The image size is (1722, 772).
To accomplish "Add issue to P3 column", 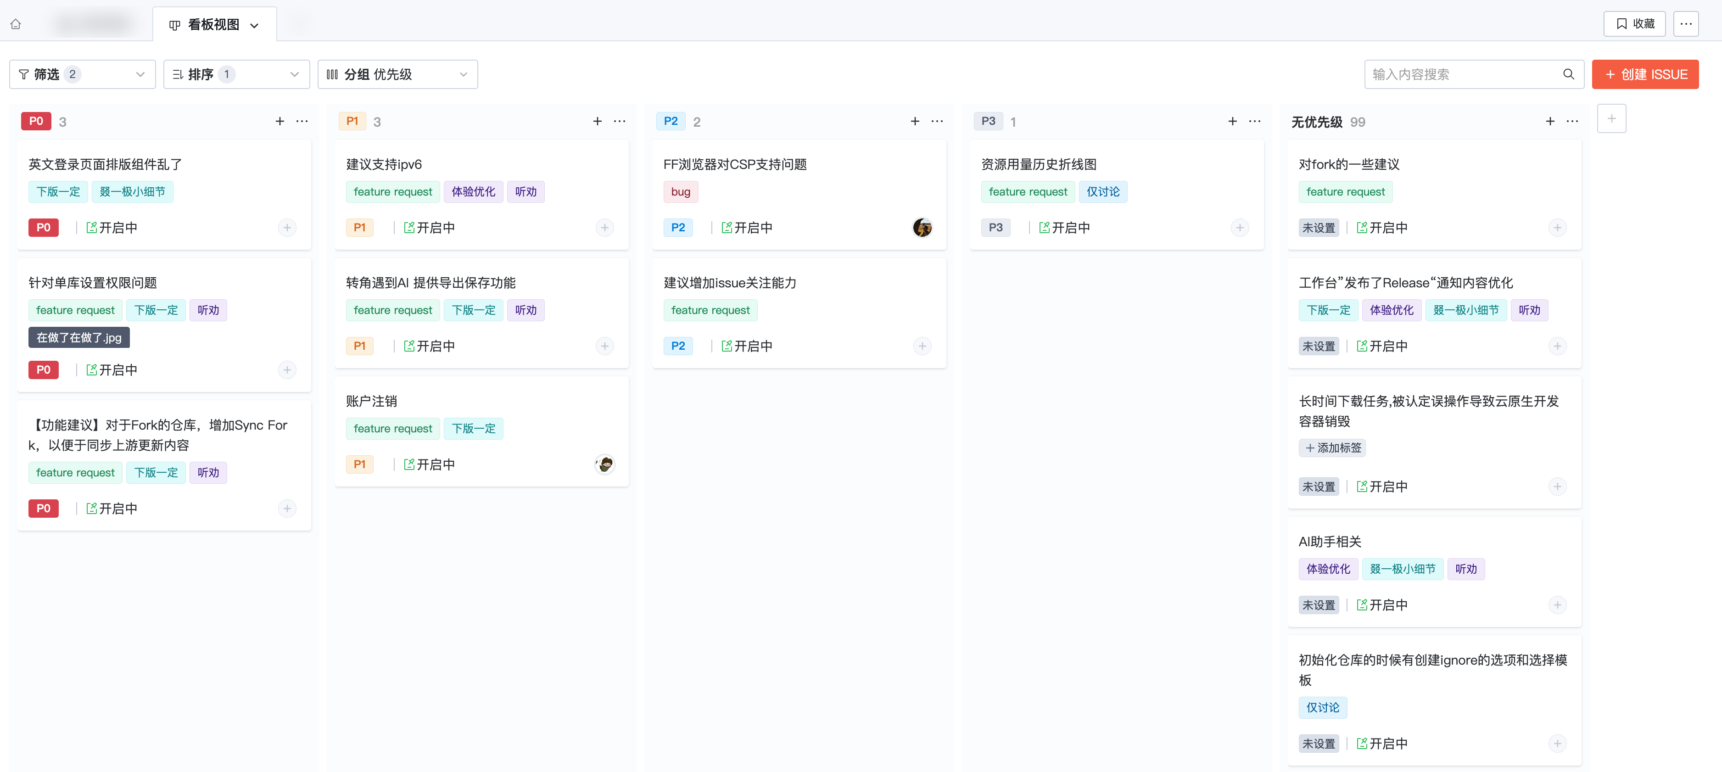I will click(x=1232, y=121).
